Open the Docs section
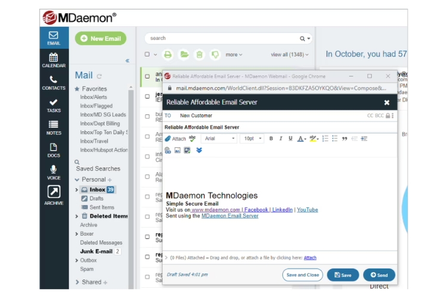The height and width of the screenshot is (298, 447). pos(54,150)
